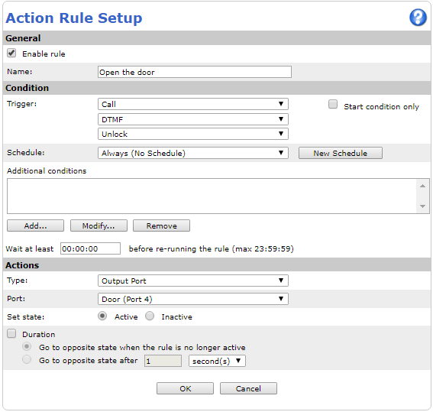Click the Remove button

point(161,225)
